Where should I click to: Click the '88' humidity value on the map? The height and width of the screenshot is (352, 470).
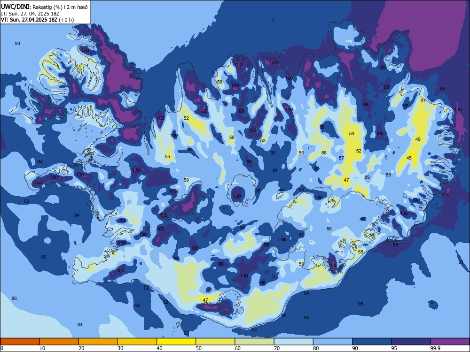pos(388,175)
